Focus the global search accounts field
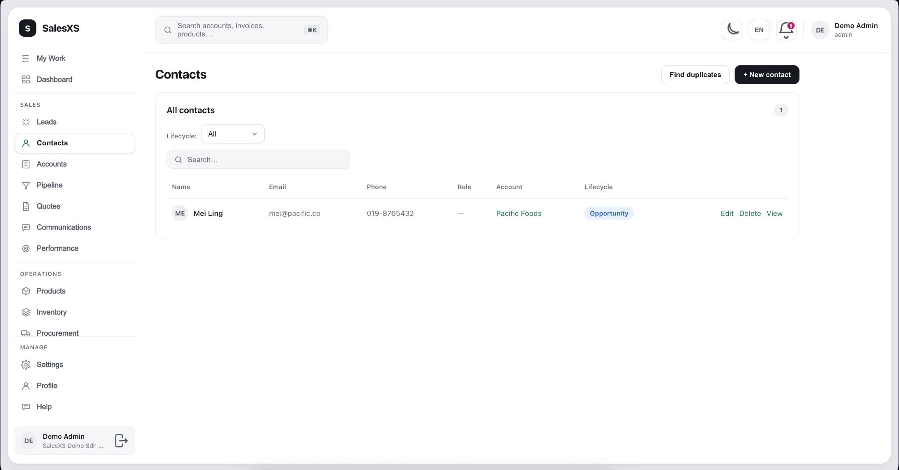The height and width of the screenshot is (470, 899). tap(241, 30)
